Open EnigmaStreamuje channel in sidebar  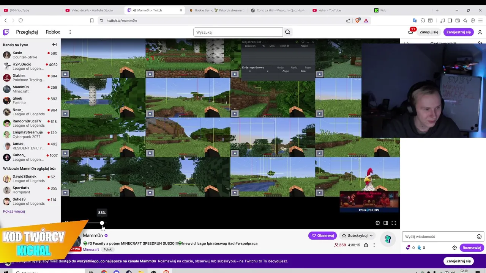[x=30, y=135]
